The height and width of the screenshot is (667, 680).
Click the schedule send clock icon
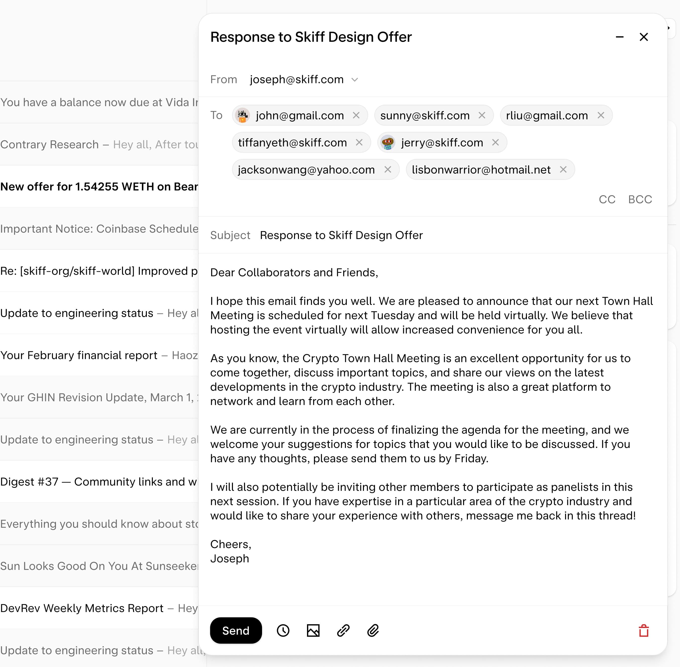point(283,631)
